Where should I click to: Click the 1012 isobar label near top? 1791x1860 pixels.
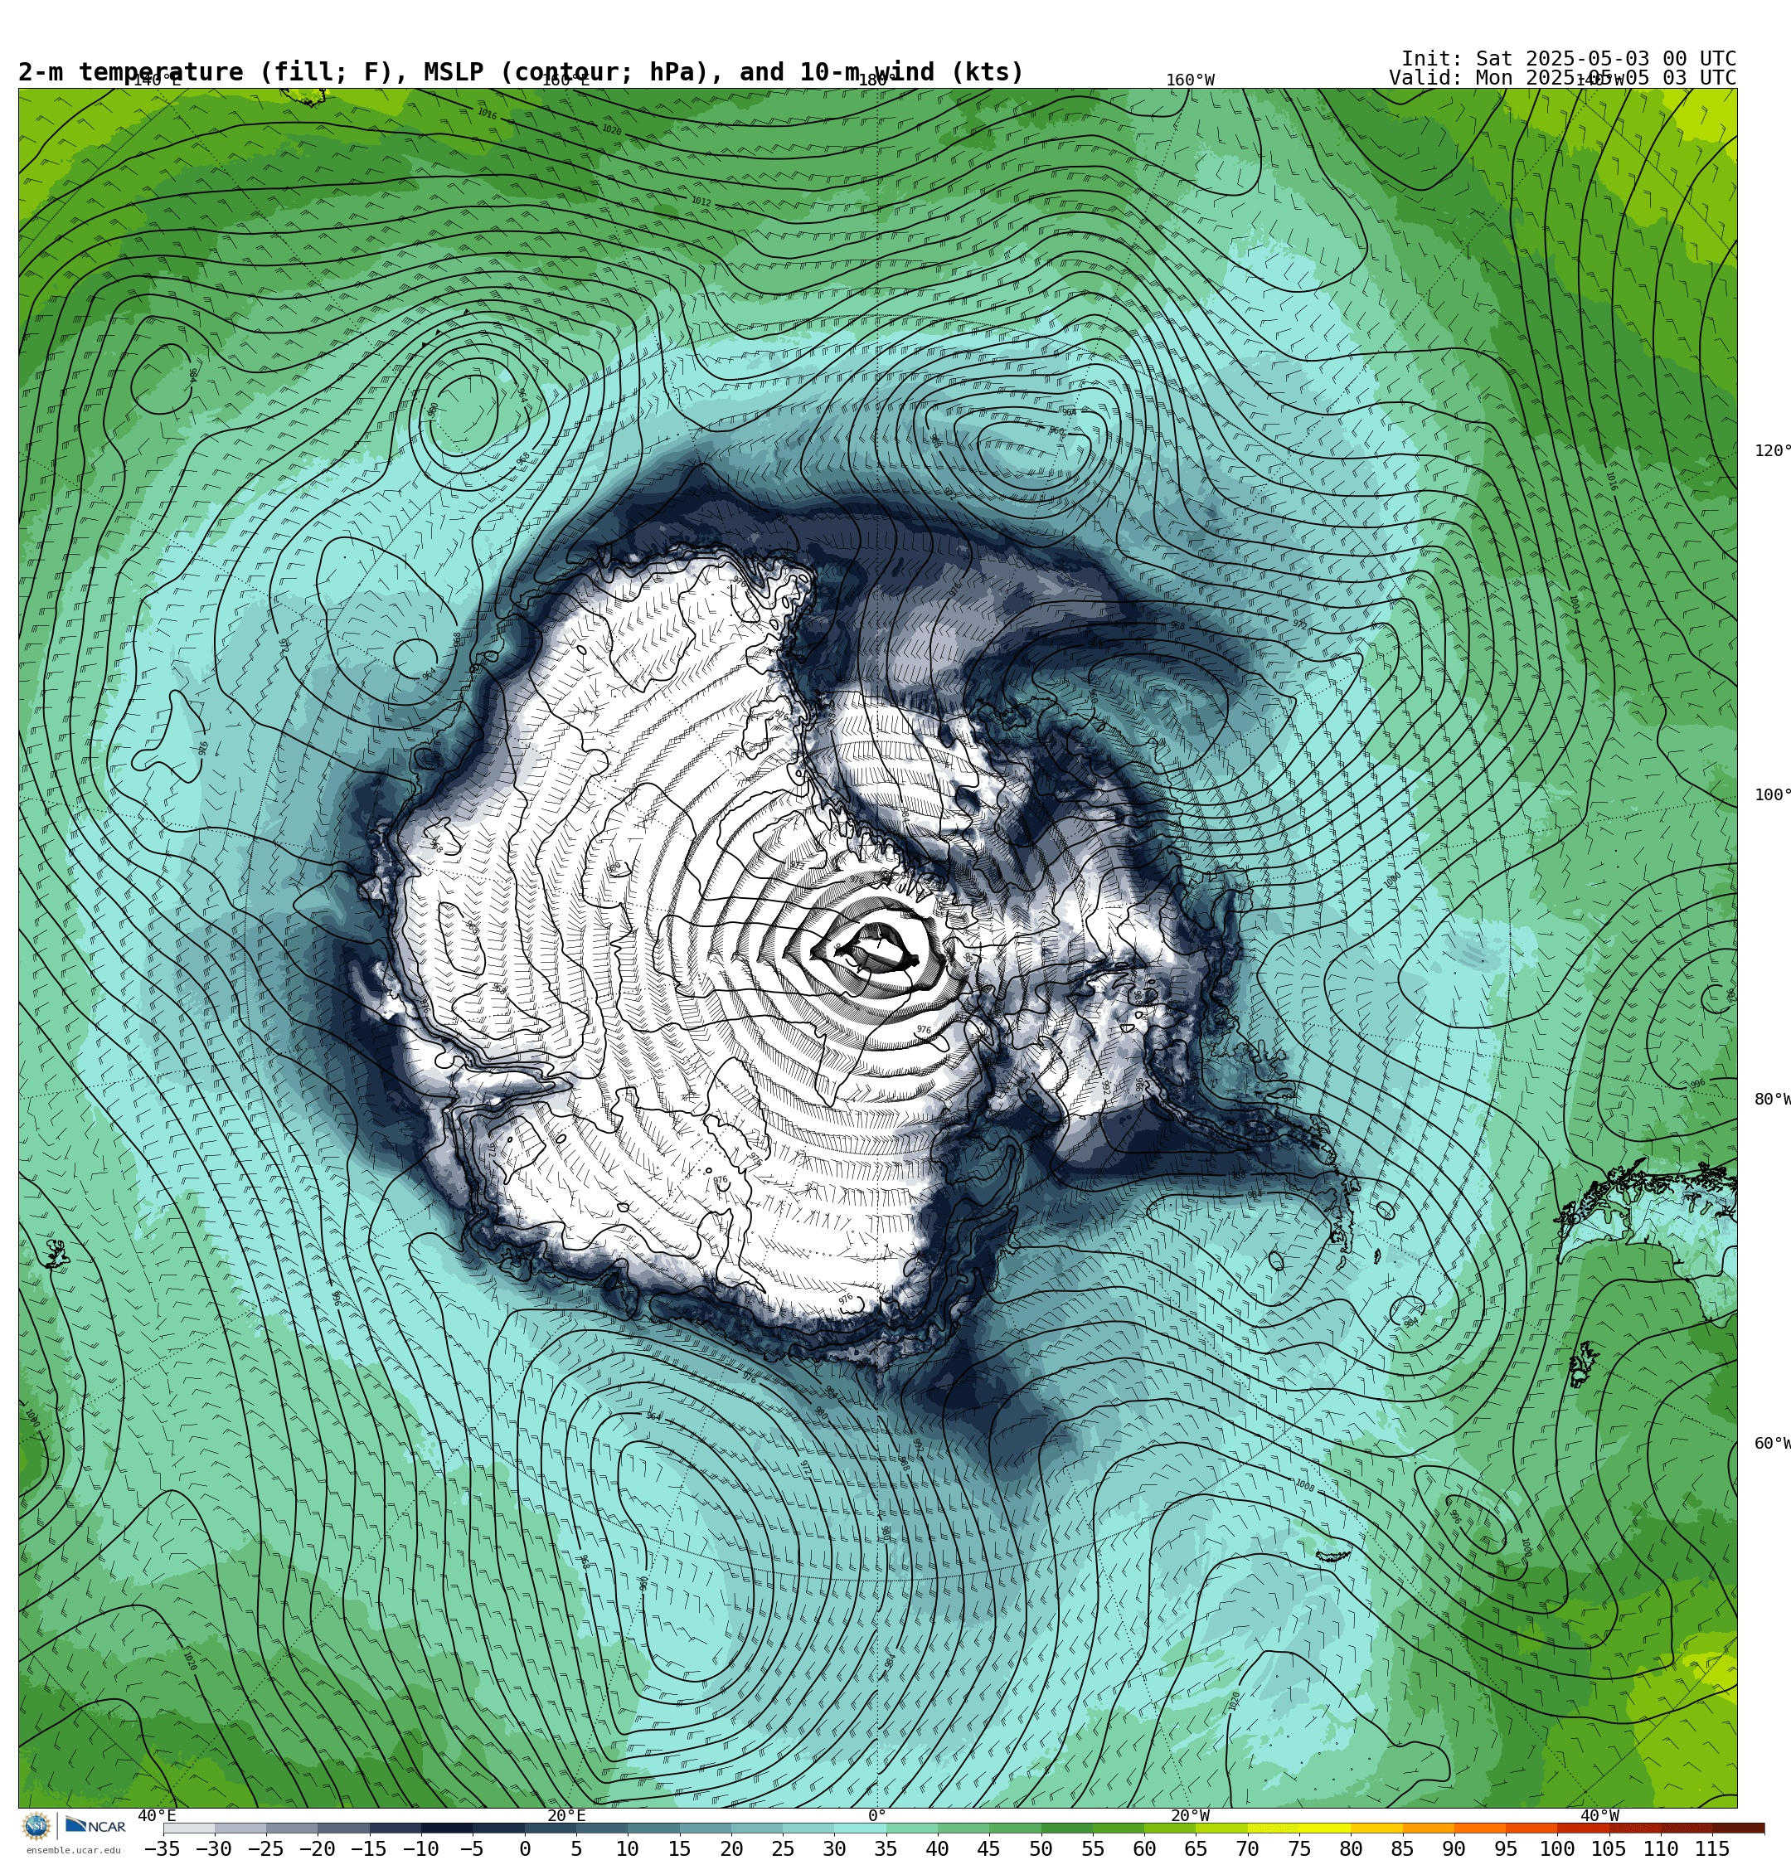click(x=701, y=202)
